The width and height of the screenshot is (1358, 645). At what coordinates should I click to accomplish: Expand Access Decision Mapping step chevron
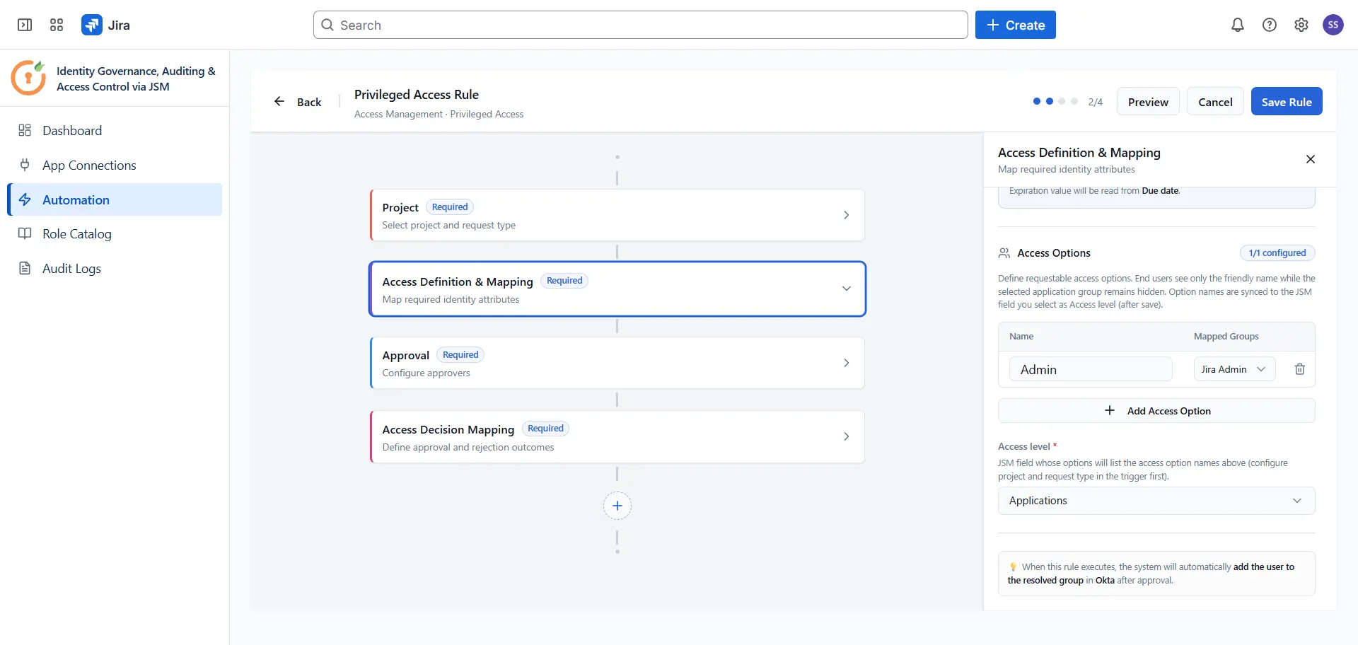847,436
